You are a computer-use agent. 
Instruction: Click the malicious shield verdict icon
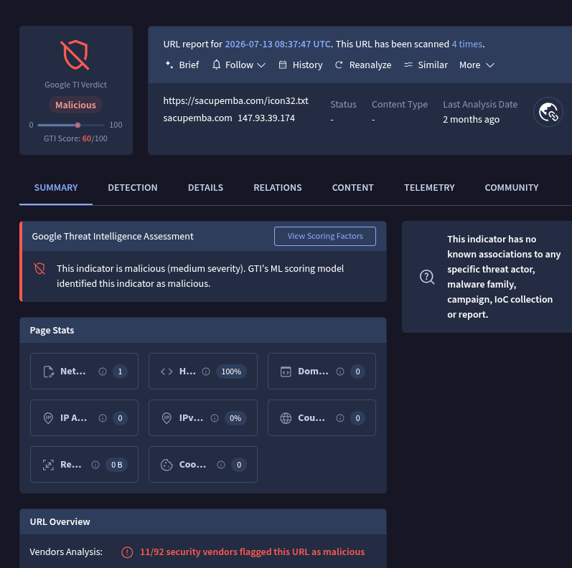(75, 55)
